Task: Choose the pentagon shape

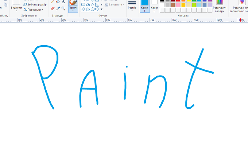Action: click(x=88, y=9)
